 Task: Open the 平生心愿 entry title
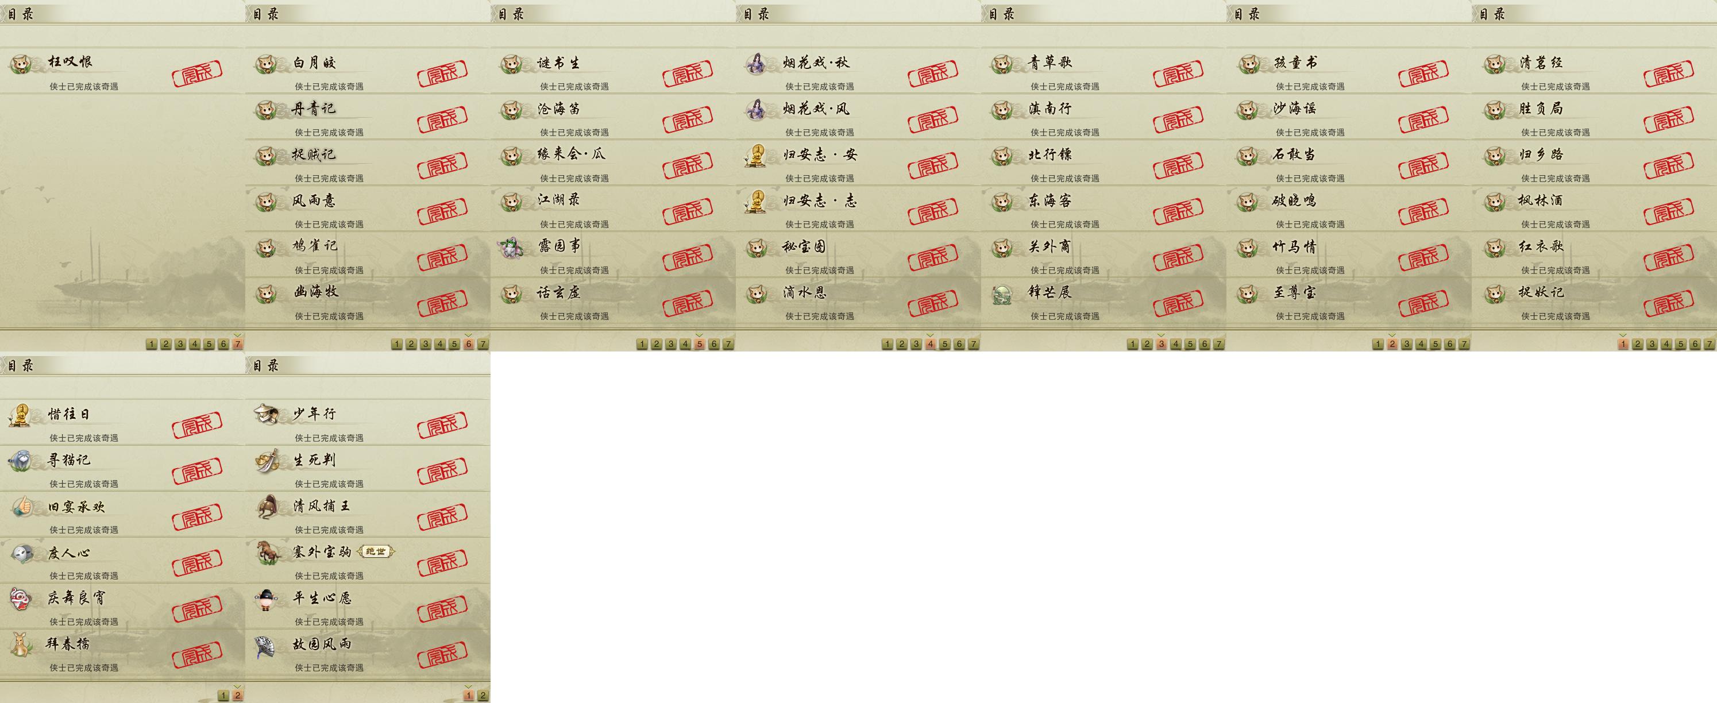(322, 598)
